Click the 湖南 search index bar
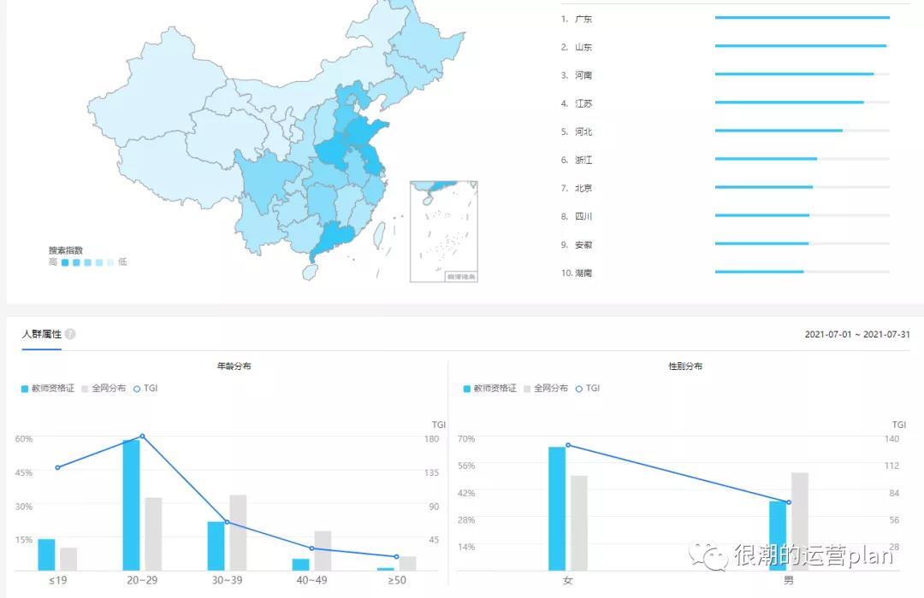Image resolution: width=924 pixels, height=598 pixels. click(759, 272)
